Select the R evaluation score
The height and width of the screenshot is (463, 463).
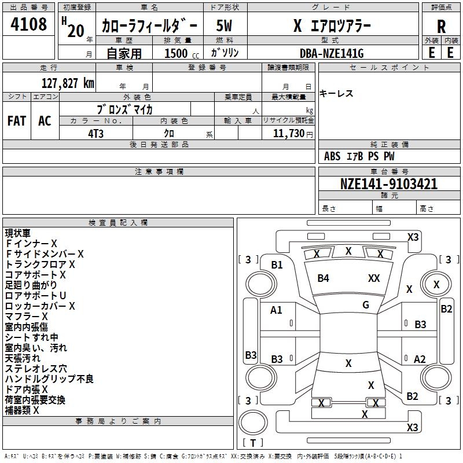pyautogui.click(x=441, y=27)
